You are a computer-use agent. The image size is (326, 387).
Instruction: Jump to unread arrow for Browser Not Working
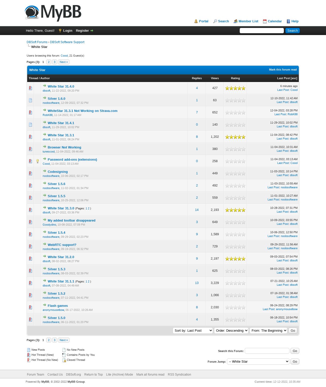45,147
